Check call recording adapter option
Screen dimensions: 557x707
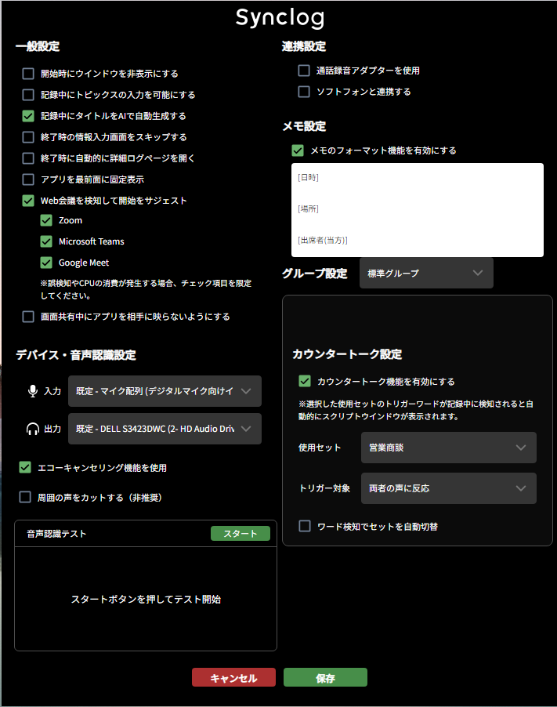point(304,71)
